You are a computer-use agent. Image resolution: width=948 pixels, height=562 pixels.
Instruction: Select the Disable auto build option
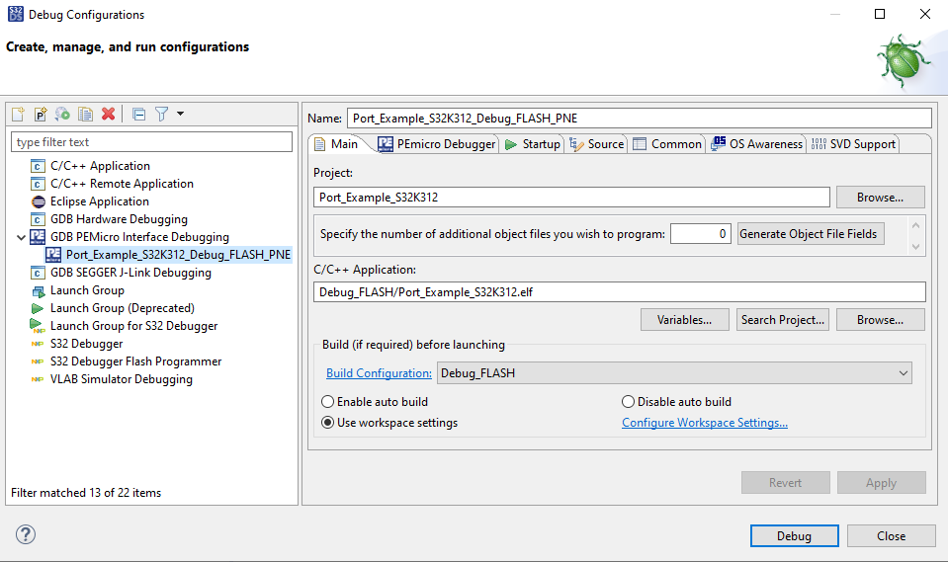pos(628,402)
